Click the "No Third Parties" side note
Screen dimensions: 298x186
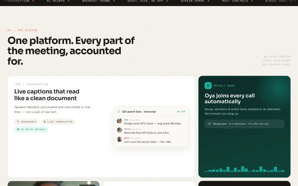pyautogui.click(x=277, y=57)
